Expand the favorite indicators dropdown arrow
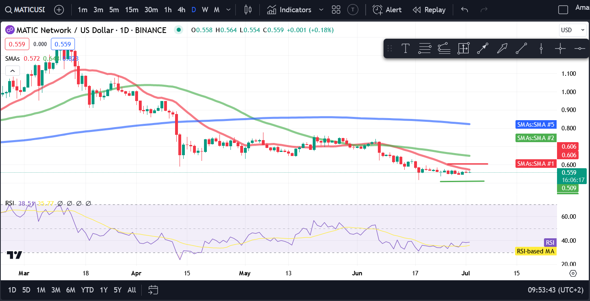This screenshot has height=301, width=590. click(321, 10)
